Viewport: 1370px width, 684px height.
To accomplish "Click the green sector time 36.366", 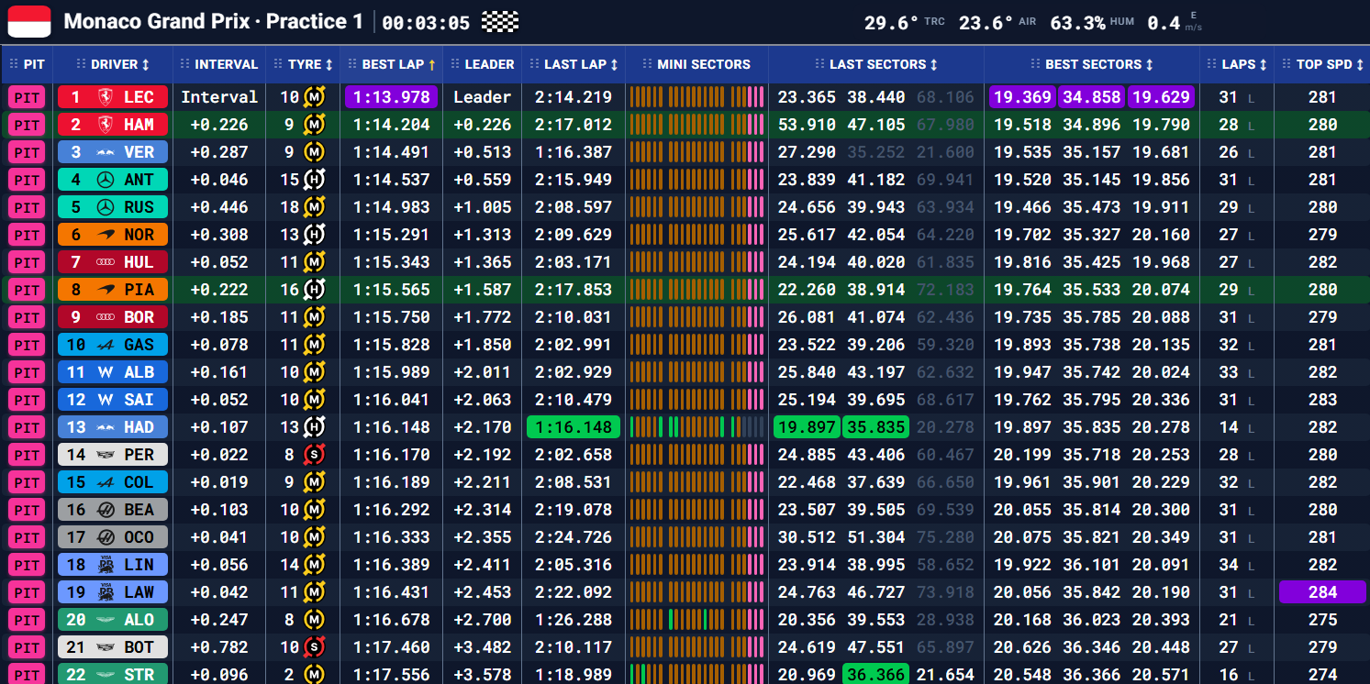I will tap(875, 675).
